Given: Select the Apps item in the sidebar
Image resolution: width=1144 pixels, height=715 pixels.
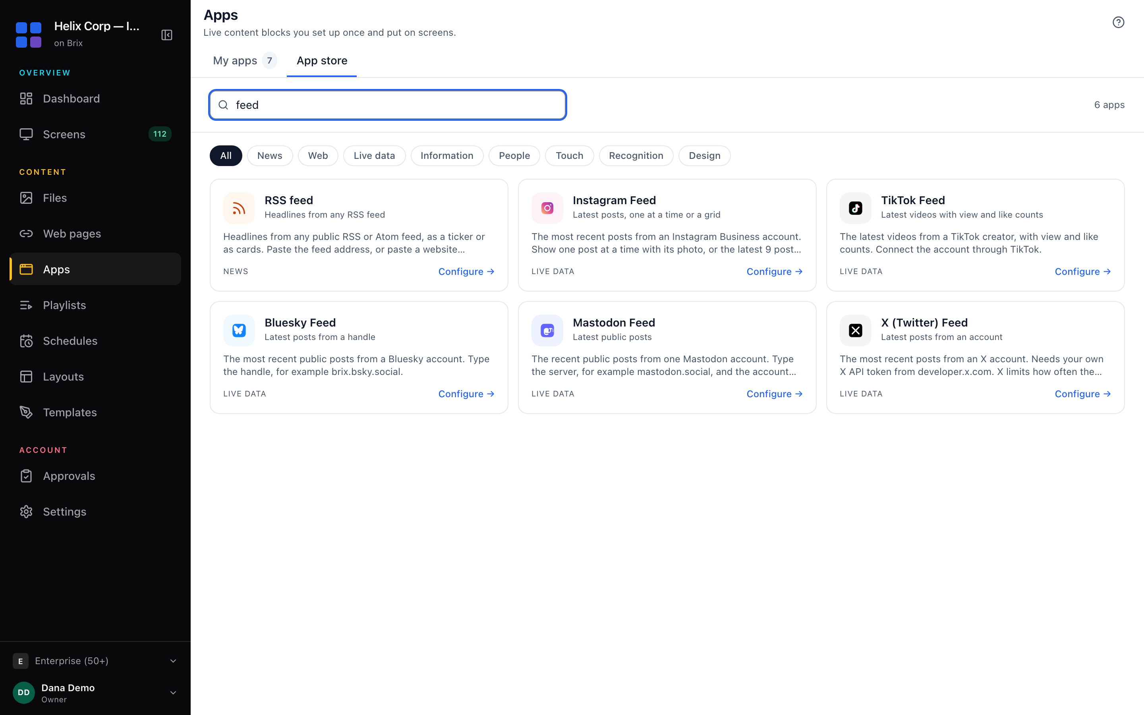Looking at the screenshot, I should [95, 269].
